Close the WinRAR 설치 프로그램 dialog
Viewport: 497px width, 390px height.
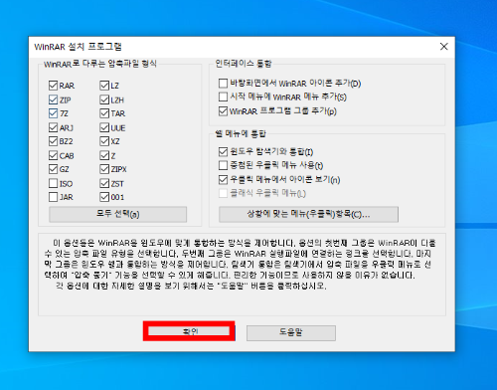444,47
